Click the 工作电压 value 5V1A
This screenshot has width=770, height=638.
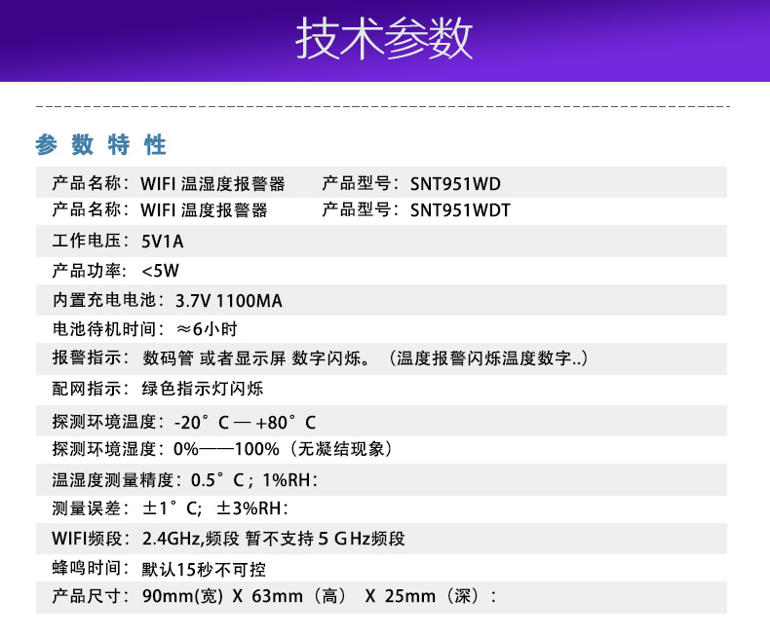[x=163, y=242]
